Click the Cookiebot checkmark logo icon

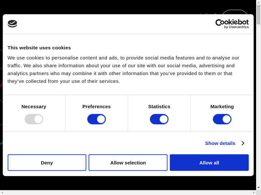pos(12,23)
